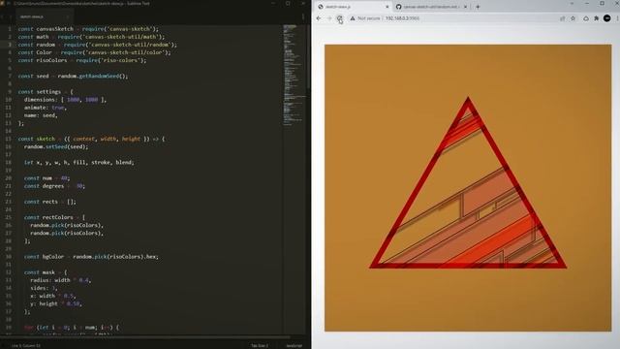
Task: Click Sublime tab-scroll left arrow
Action: tap(3, 16)
